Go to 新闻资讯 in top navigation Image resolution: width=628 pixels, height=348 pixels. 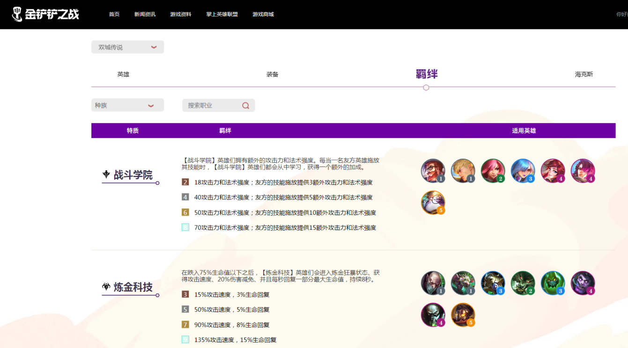pos(145,14)
